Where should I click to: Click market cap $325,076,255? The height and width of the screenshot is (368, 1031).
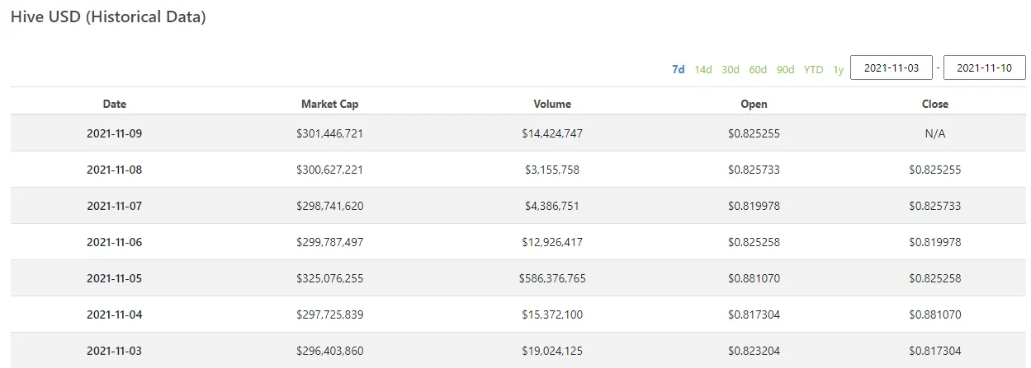tap(329, 278)
